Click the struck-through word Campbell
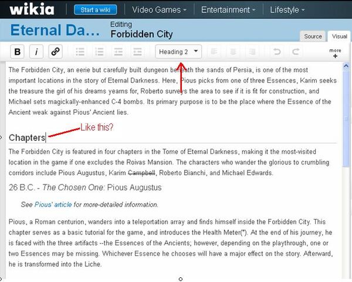 tap(141, 173)
